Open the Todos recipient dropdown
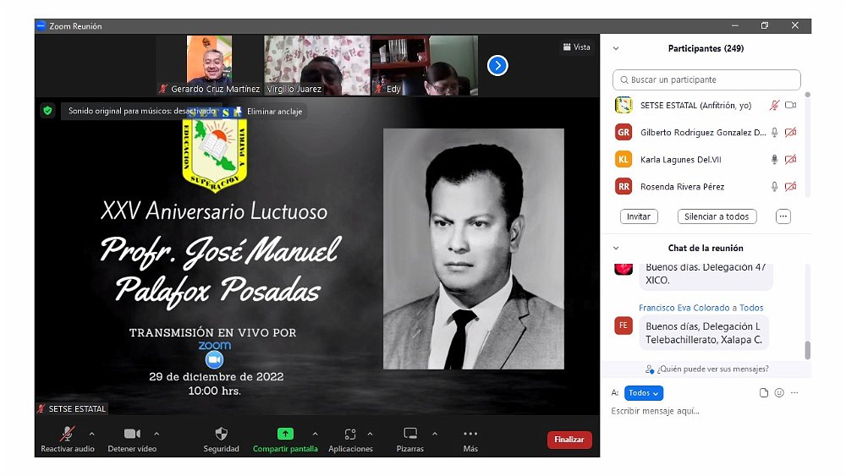 (x=644, y=393)
